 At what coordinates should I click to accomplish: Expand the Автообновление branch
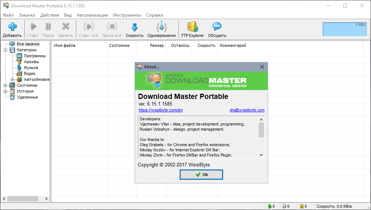(x=12, y=80)
